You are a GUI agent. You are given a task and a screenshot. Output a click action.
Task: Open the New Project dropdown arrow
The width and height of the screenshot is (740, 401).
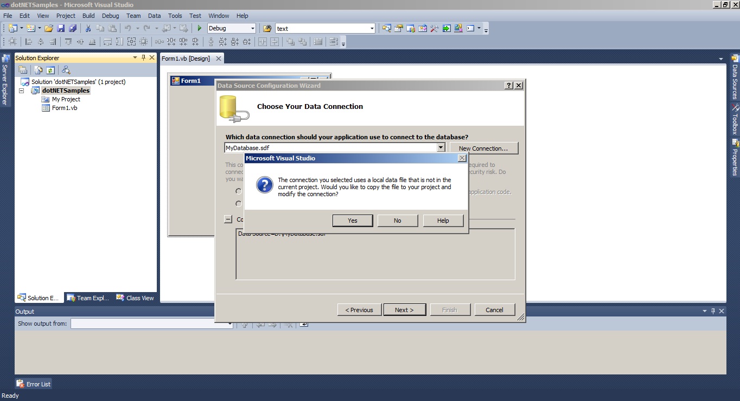[22, 28]
